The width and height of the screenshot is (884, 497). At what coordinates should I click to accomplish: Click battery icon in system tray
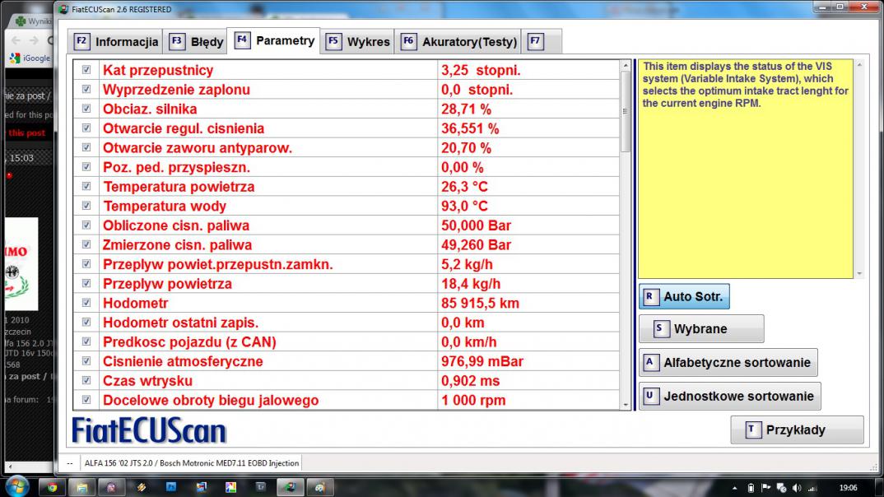[x=751, y=488]
